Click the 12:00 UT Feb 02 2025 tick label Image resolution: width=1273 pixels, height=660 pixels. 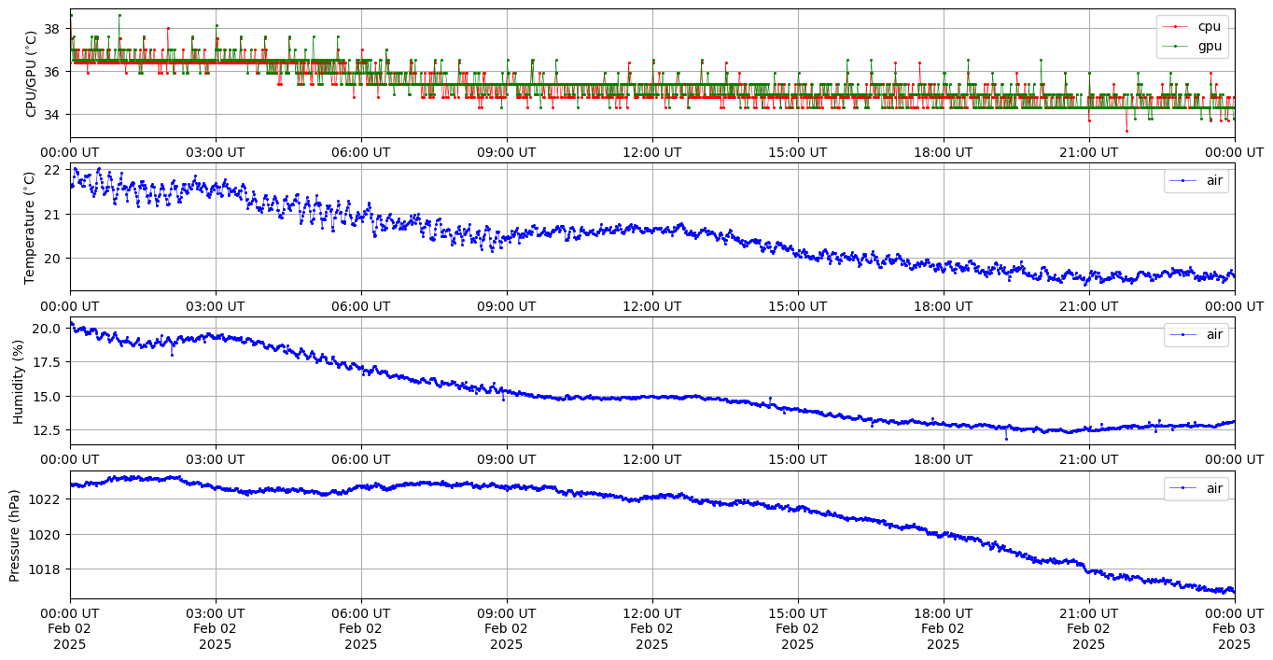(651, 628)
